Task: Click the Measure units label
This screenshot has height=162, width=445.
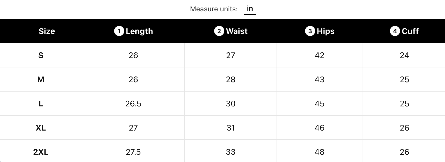Action: point(214,9)
